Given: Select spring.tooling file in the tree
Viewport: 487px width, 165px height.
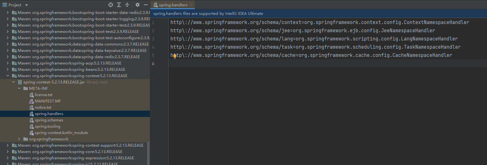Looking at the screenshot, I should point(47,126).
